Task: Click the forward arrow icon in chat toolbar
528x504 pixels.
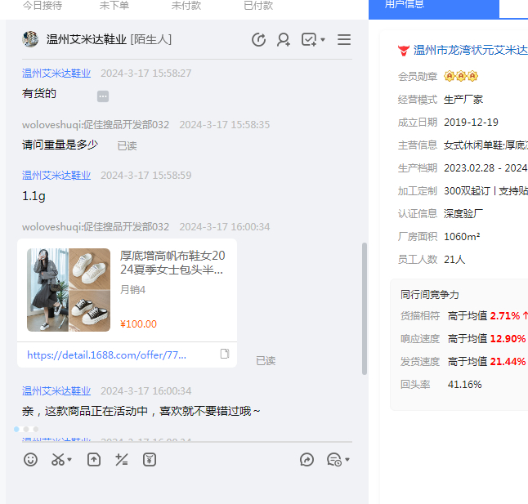Action: click(307, 460)
